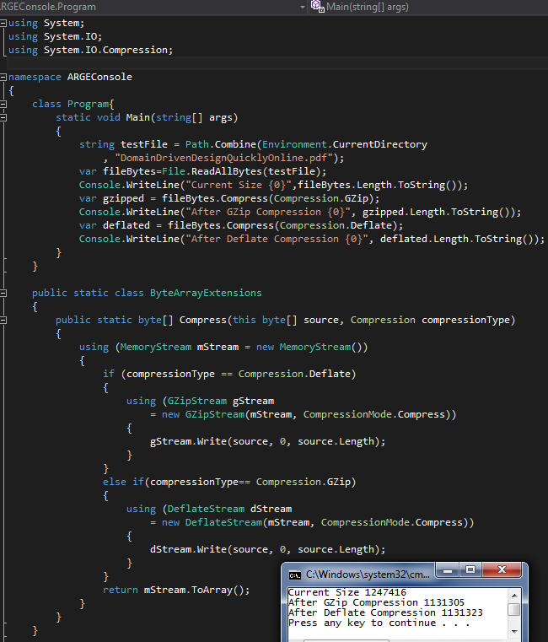
Task: Collapse the Compress method outline
Action: [4, 320]
